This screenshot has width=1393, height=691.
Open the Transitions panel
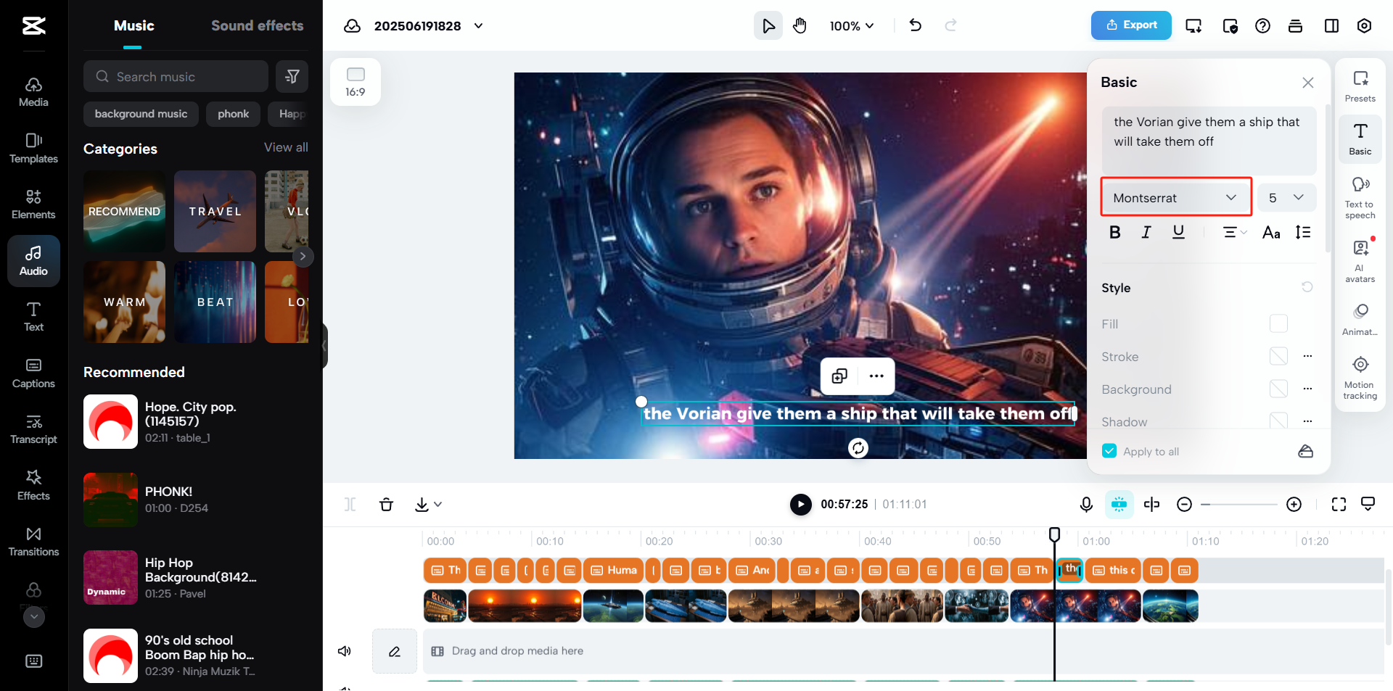(x=33, y=542)
